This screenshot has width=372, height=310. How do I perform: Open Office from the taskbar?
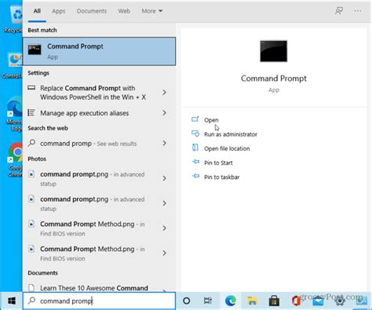[296, 301]
